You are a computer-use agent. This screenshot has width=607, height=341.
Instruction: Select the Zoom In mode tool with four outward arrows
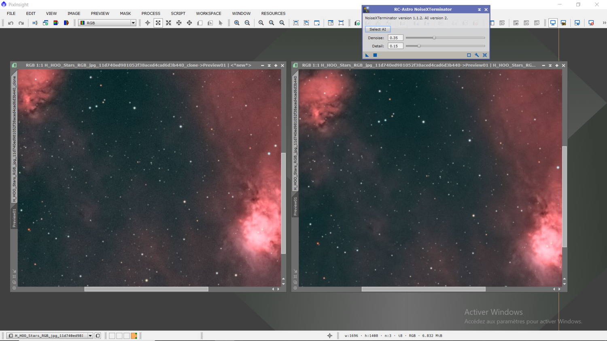158,23
